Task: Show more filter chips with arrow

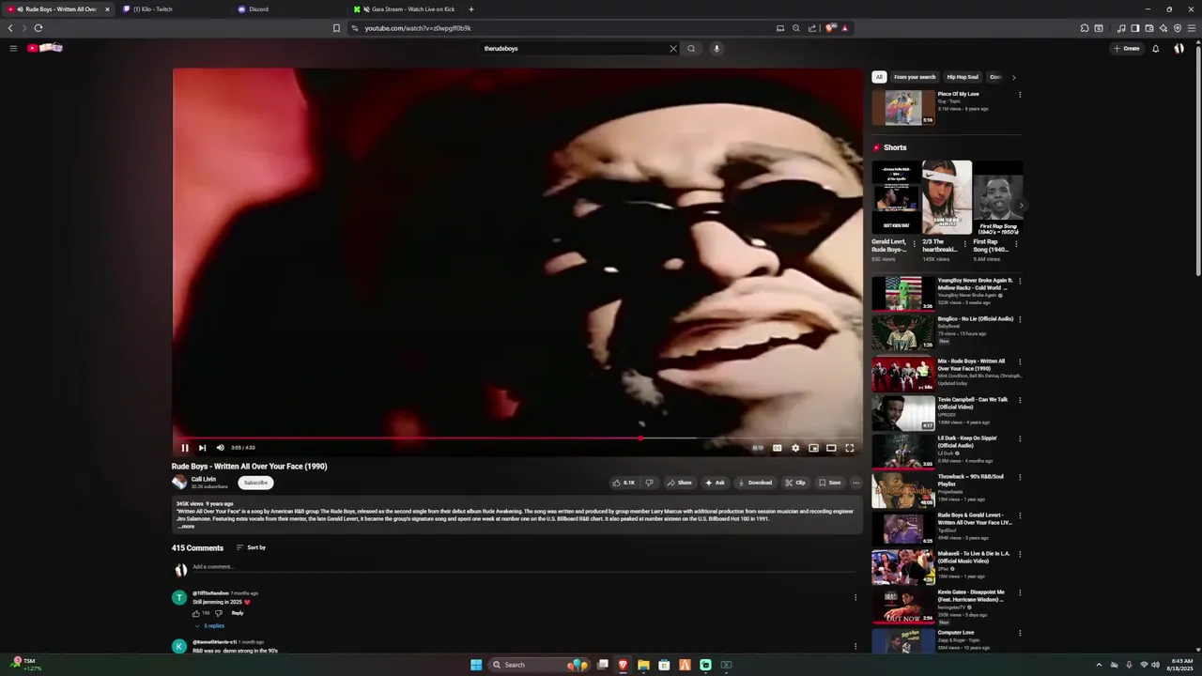Action: tap(1013, 77)
